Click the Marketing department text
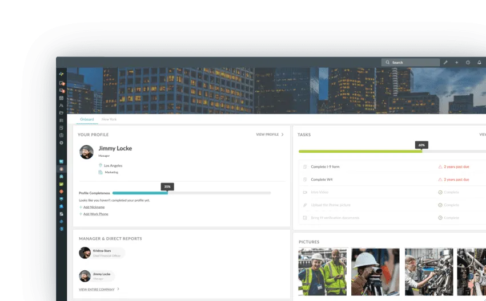 click(111, 172)
